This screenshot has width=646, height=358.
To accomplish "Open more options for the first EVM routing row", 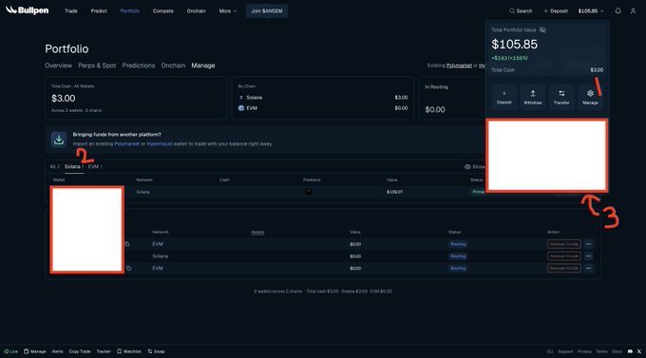I will [588, 244].
